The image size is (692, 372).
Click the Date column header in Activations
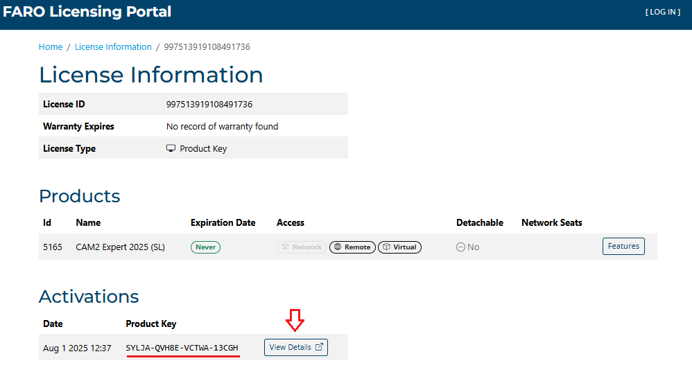[x=53, y=324]
